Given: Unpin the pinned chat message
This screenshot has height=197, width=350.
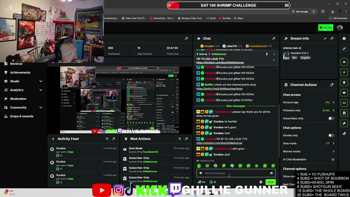Looking at the screenshot, I should (x=267, y=54).
